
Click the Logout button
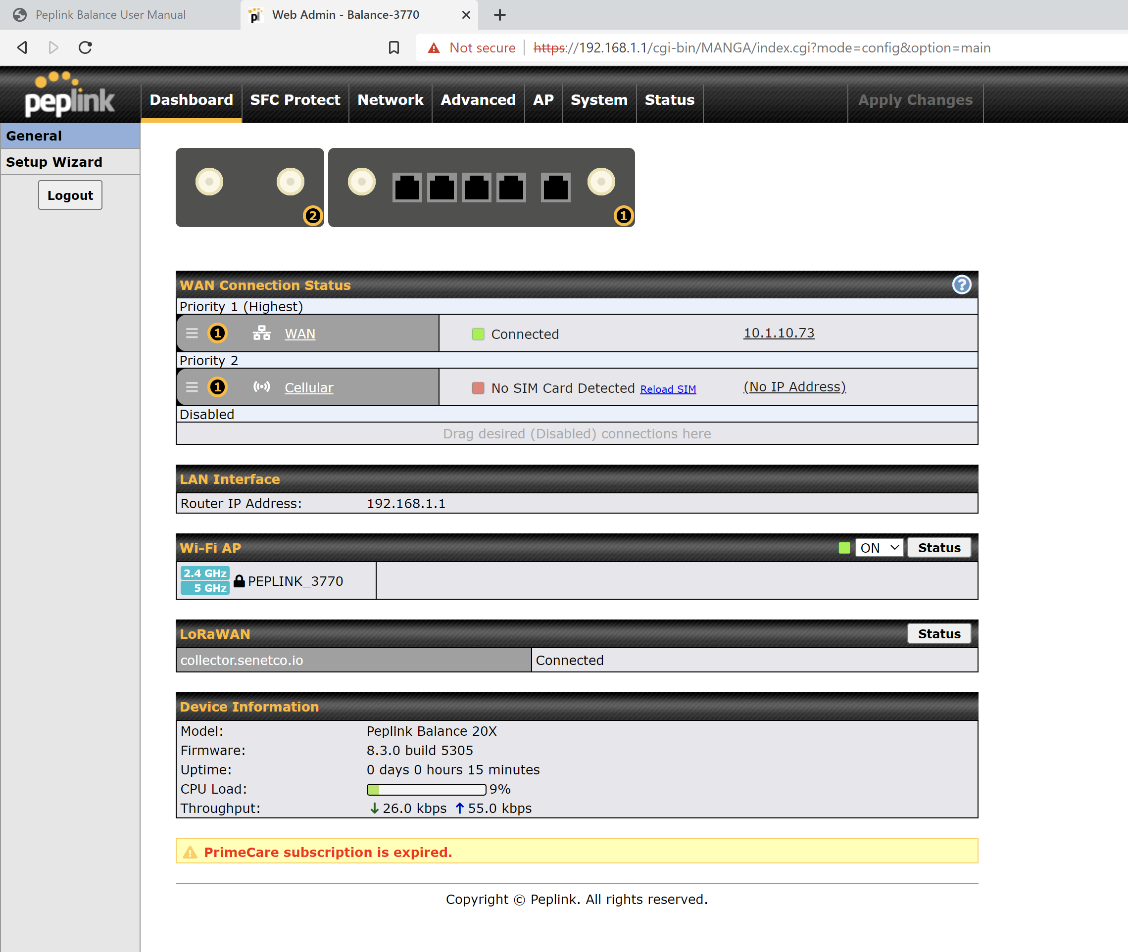point(70,195)
